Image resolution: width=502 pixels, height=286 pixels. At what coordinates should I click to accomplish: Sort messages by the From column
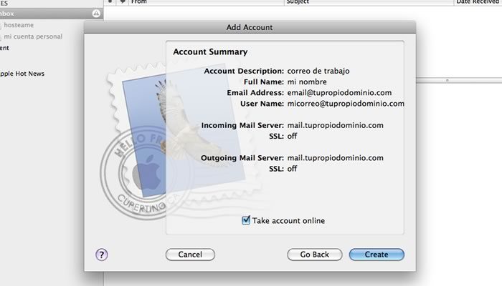pos(207,2)
